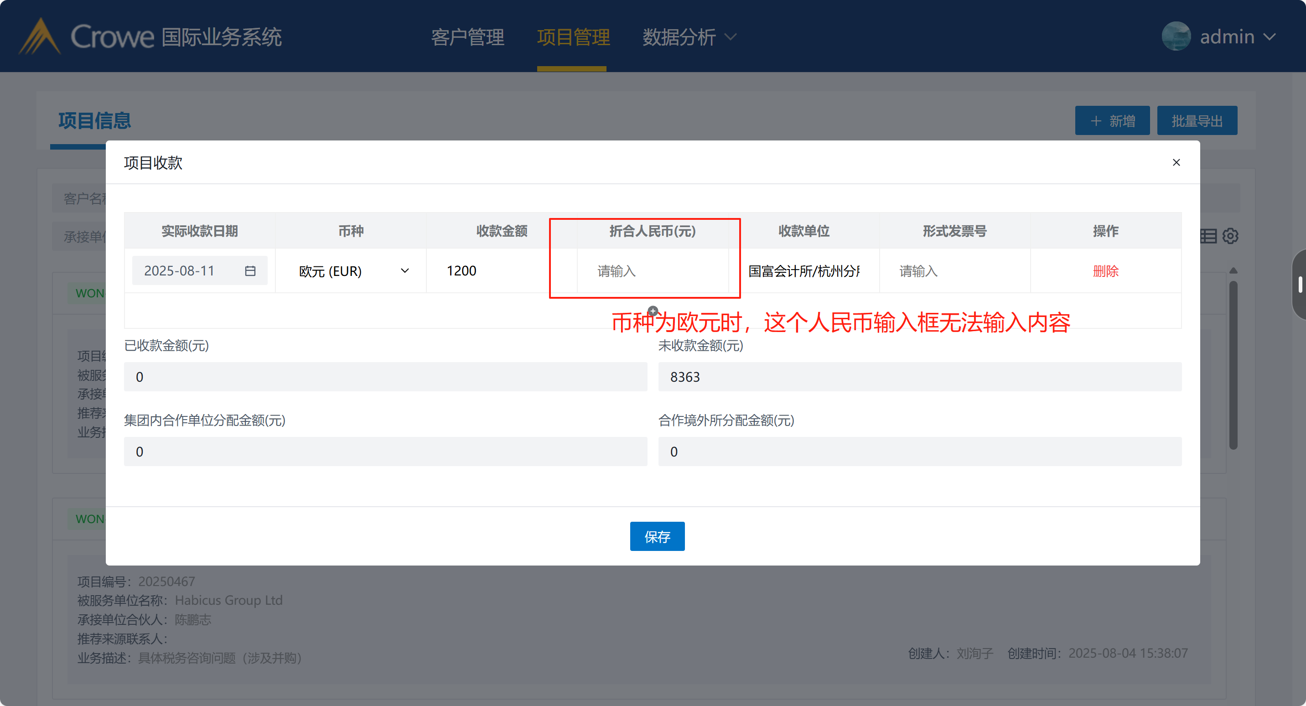Close the 项目收款 dialog with X
1306x706 pixels.
tap(1176, 162)
